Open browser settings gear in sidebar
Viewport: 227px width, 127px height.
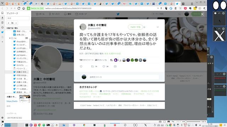pos(2,117)
